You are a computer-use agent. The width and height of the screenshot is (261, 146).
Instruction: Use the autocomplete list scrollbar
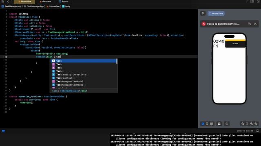[117, 61]
